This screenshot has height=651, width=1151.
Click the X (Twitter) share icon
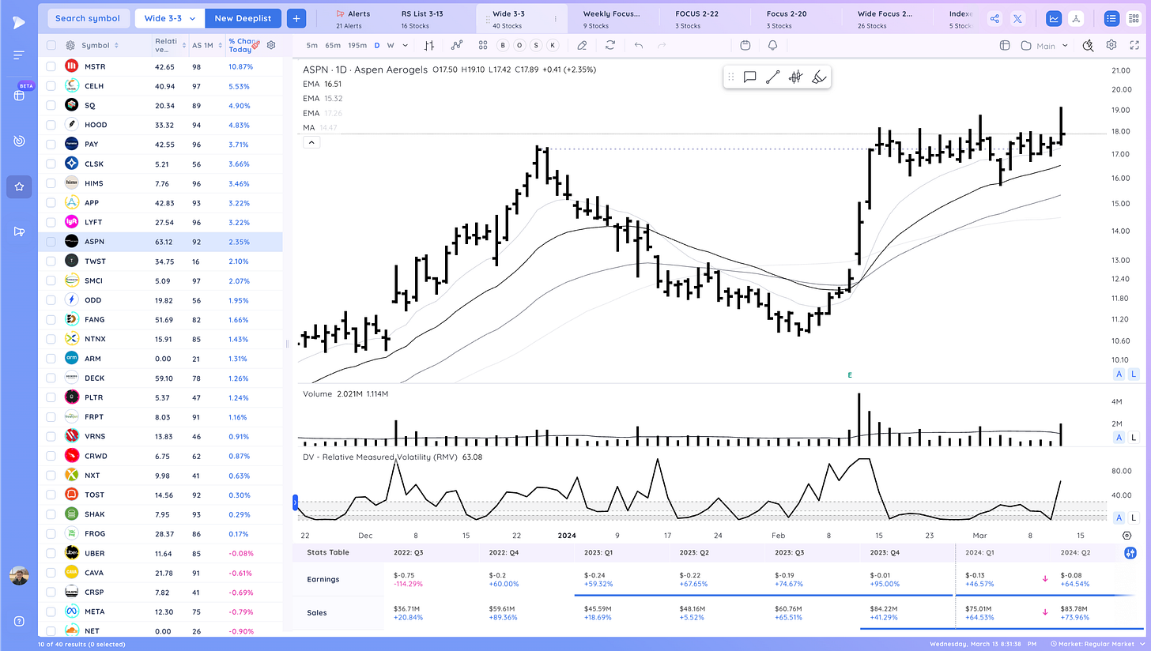coord(1017,18)
